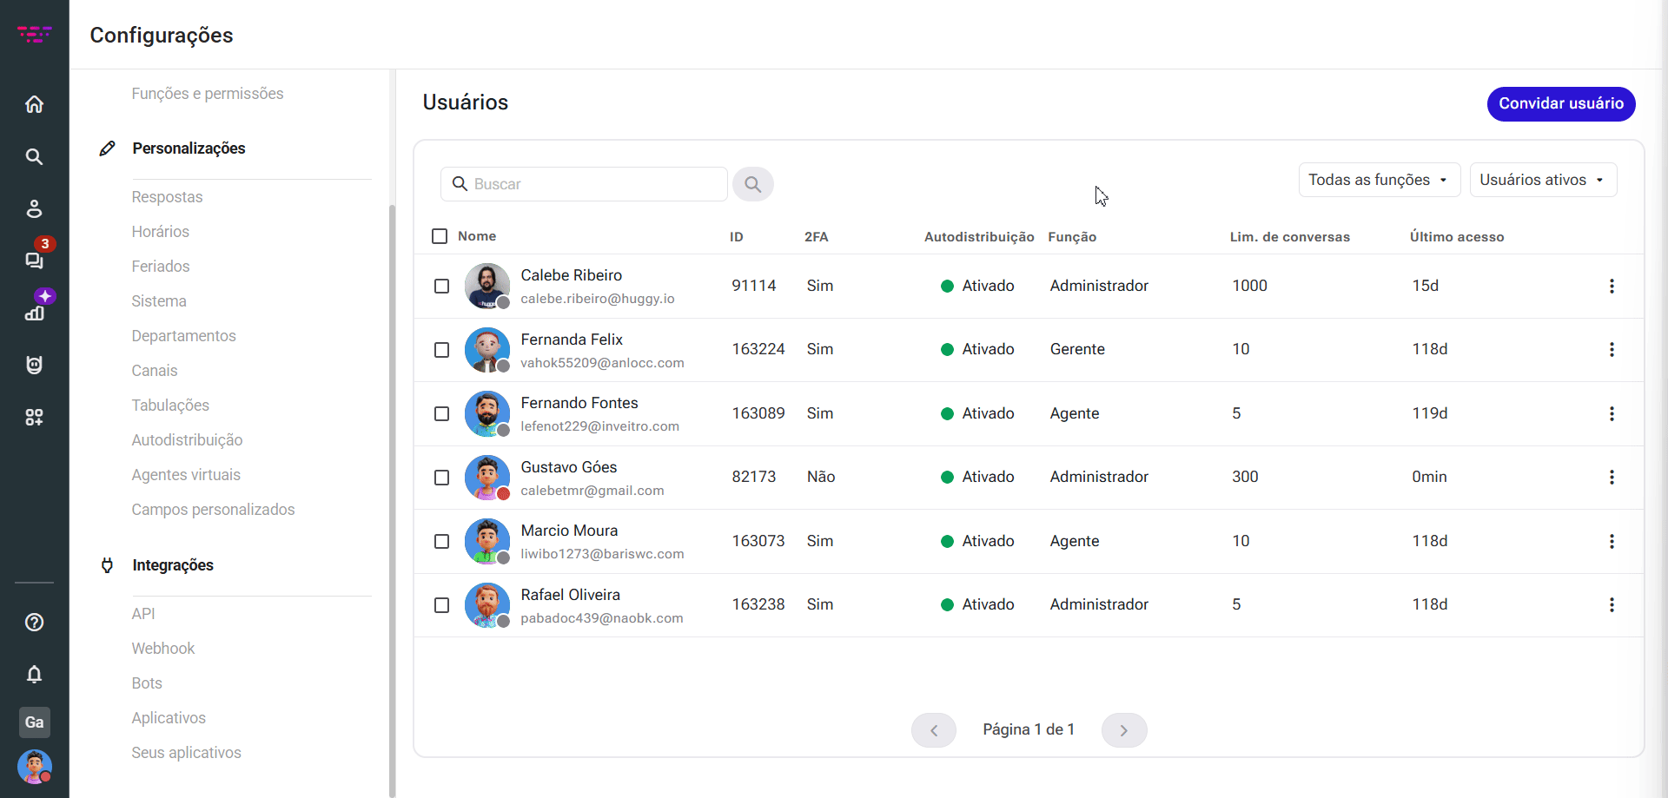Open the search icon in left sidebar

tap(34, 156)
